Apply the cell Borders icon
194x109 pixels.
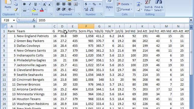pos(25,9)
